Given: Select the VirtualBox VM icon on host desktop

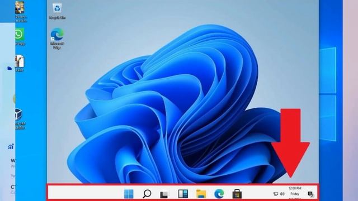Looking at the screenshot, I should tap(19, 119).
